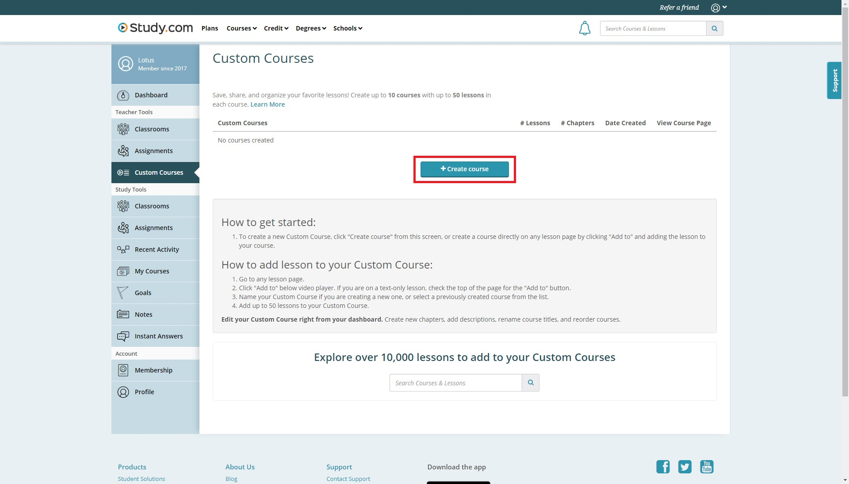Click the Create course button

[x=464, y=169]
